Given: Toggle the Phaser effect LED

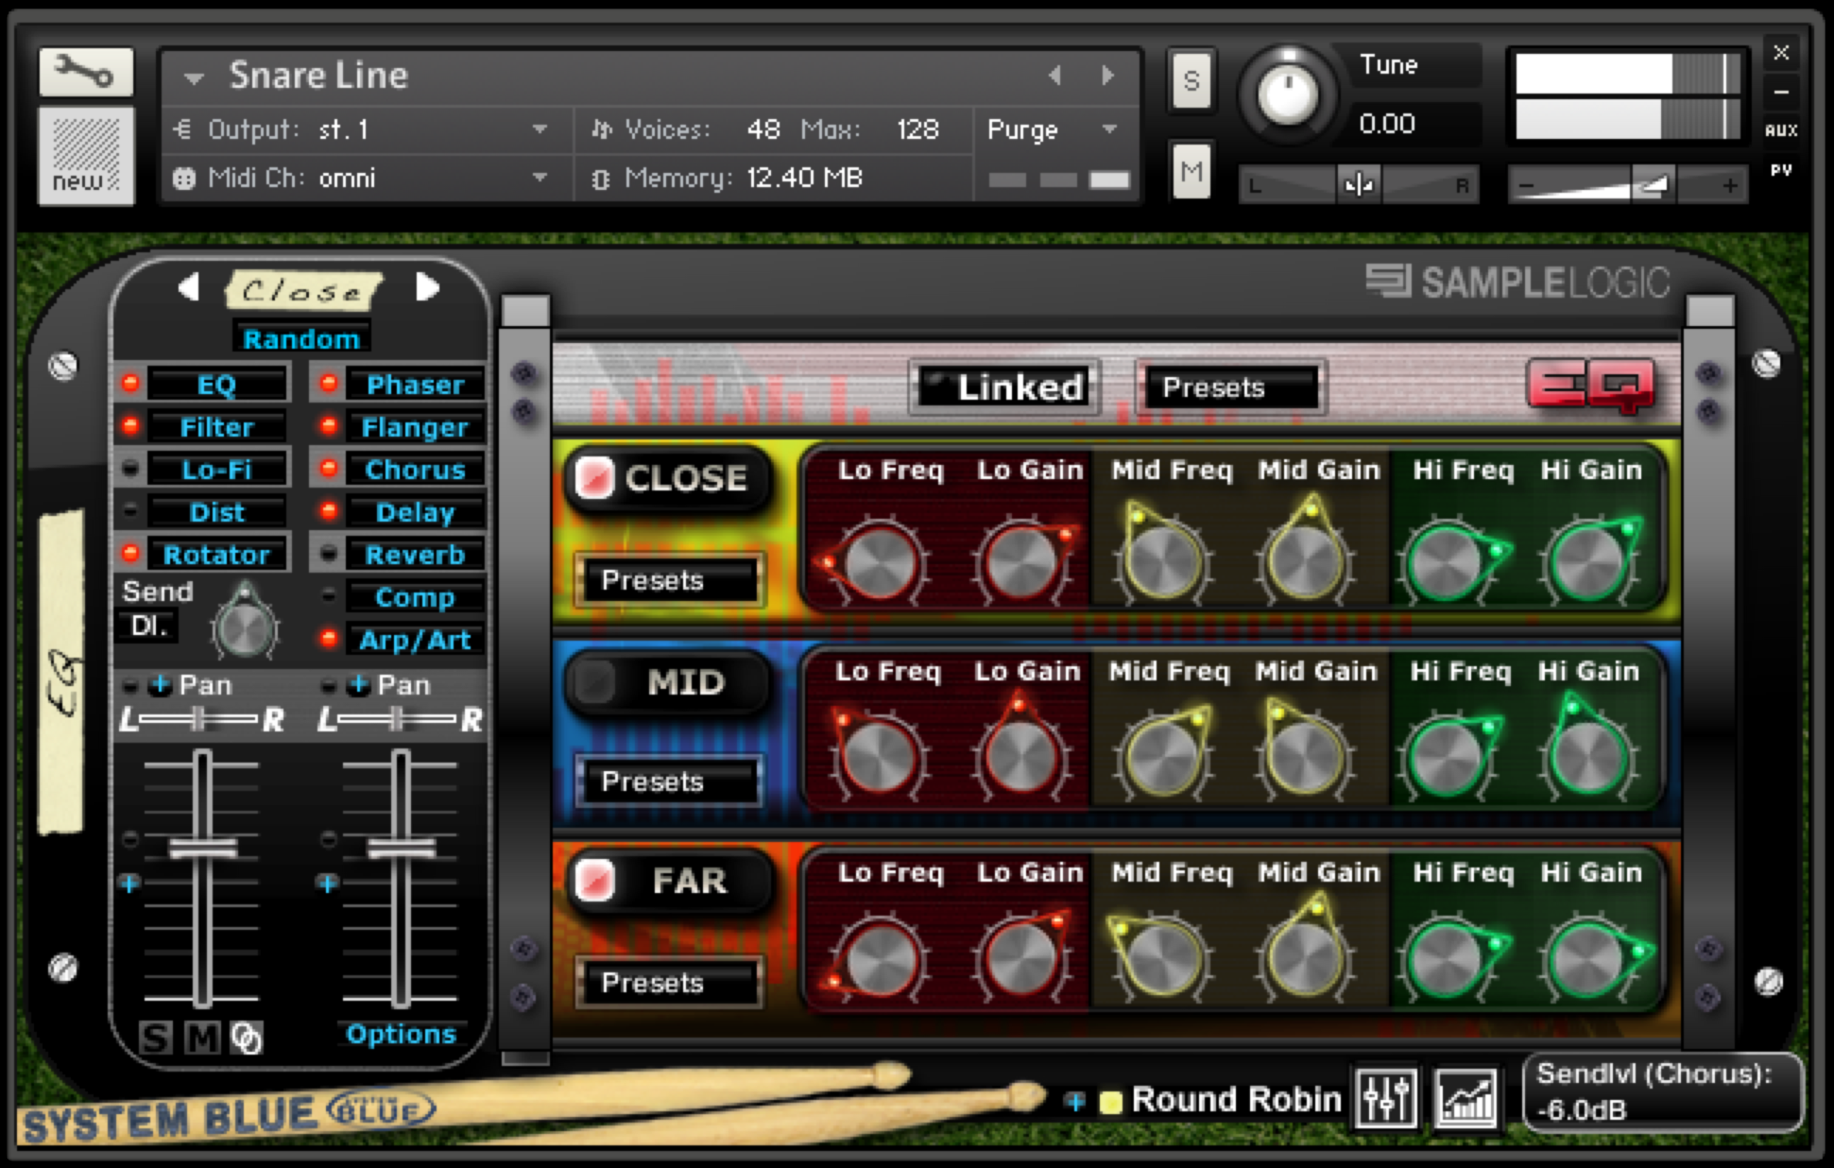Looking at the screenshot, I should tap(328, 383).
